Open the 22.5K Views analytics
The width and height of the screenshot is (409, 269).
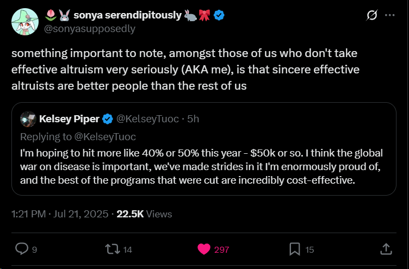click(x=144, y=214)
